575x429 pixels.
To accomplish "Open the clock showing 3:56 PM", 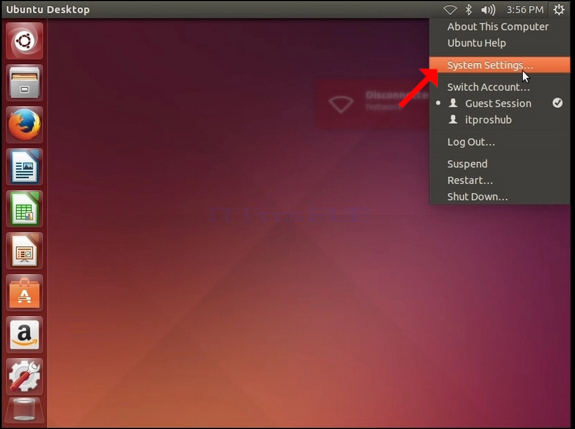I will coord(525,10).
